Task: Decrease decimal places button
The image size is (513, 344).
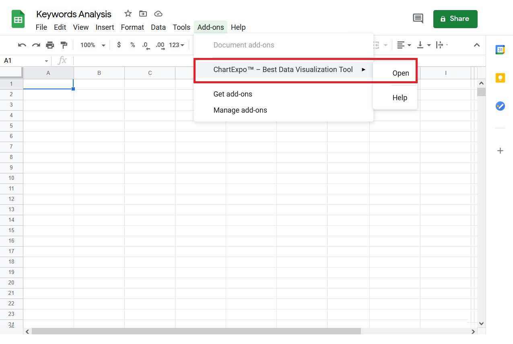Action: [146, 45]
